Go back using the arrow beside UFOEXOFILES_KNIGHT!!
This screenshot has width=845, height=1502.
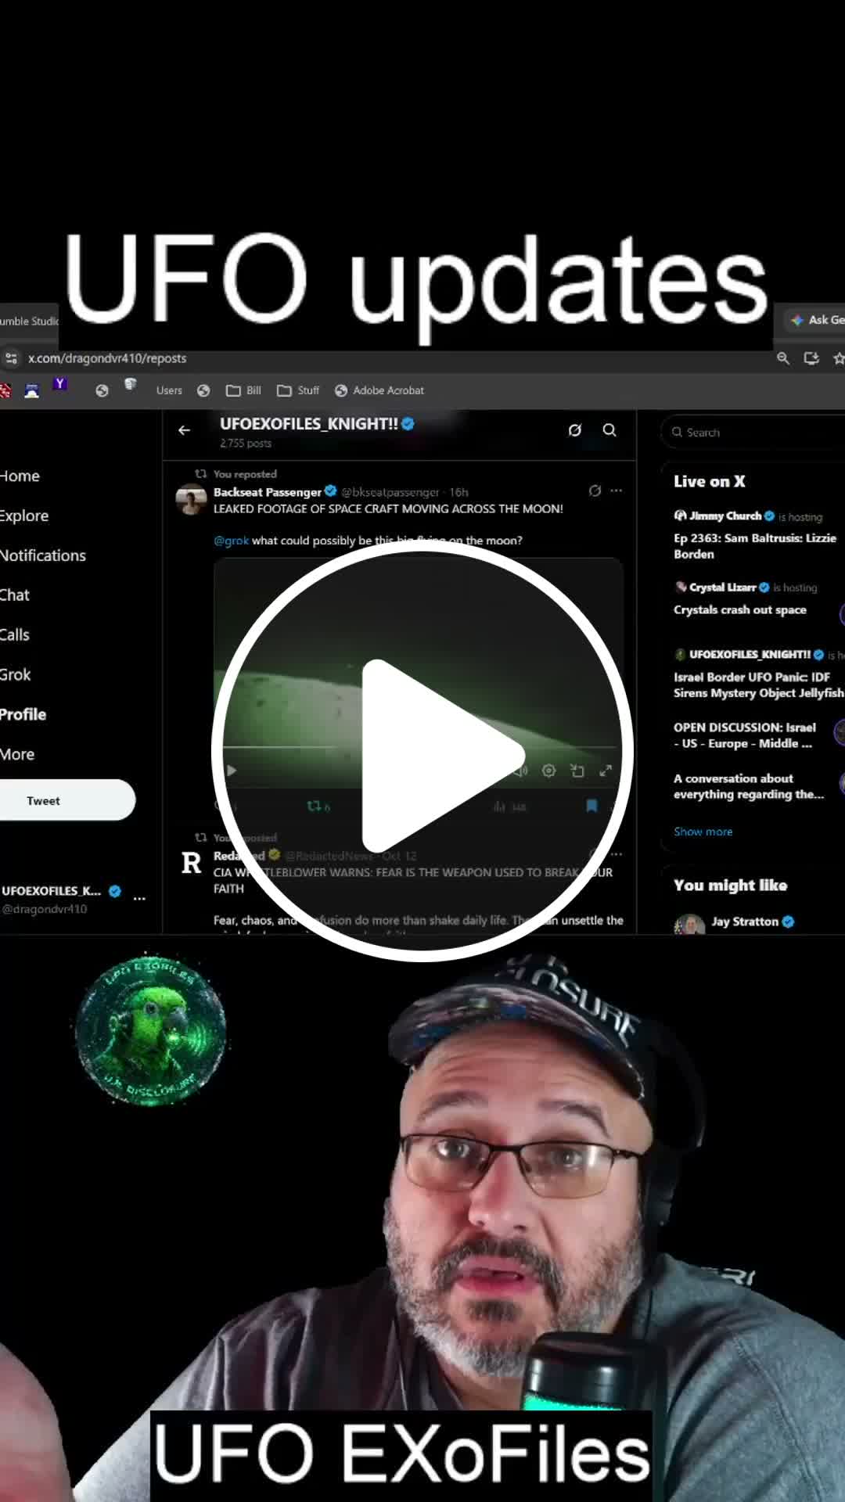click(x=184, y=430)
